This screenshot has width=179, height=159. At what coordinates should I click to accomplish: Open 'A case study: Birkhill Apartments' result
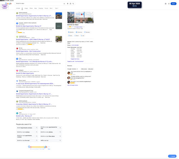coord(35,84)
